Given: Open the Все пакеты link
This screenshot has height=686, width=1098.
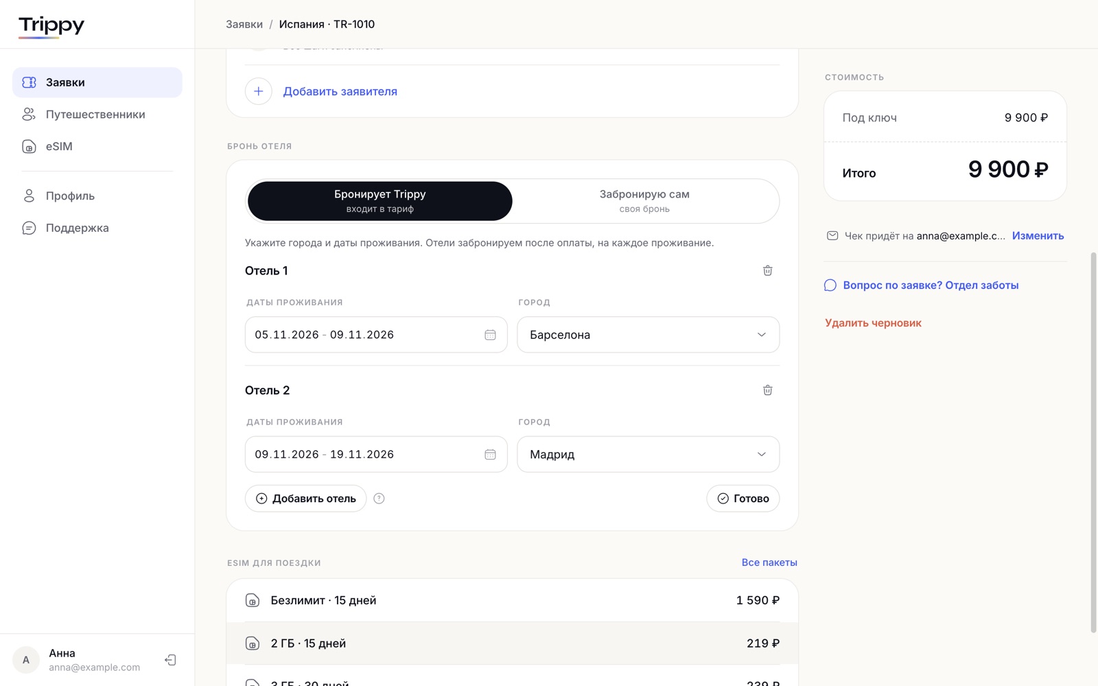Looking at the screenshot, I should [769, 563].
